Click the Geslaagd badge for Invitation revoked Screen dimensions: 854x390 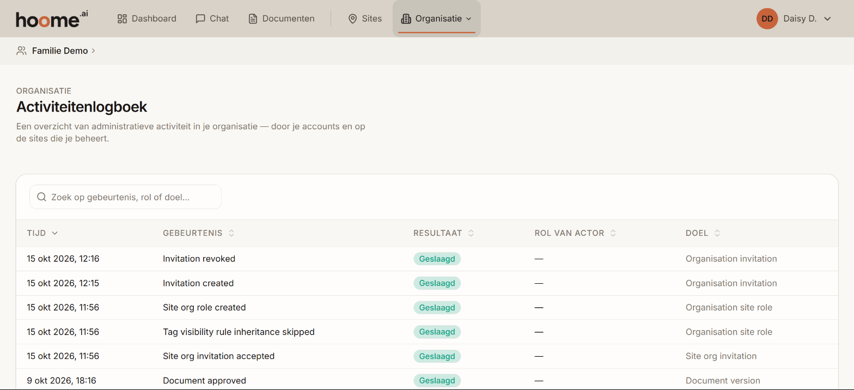(x=437, y=259)
